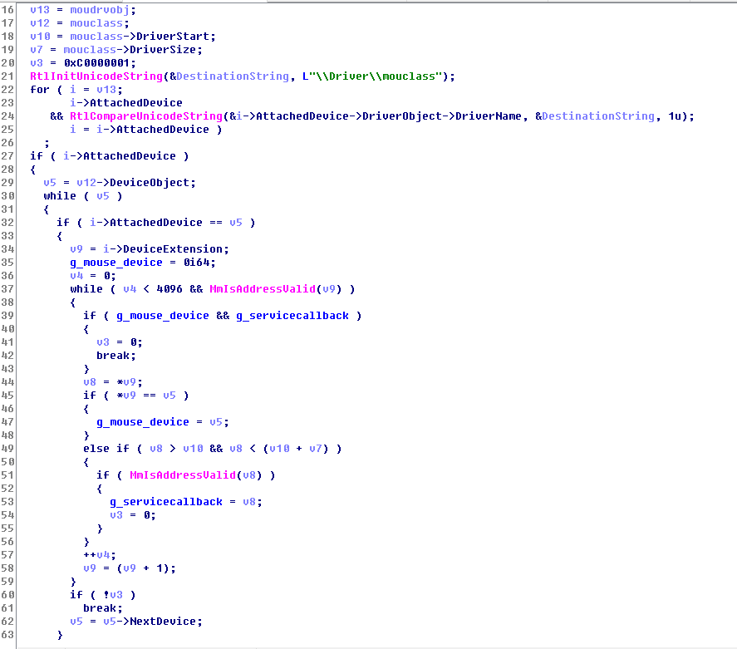Click MmIsAddressValid on line 51
Viewport: 737px width, 649px height.
pos(183,475)
